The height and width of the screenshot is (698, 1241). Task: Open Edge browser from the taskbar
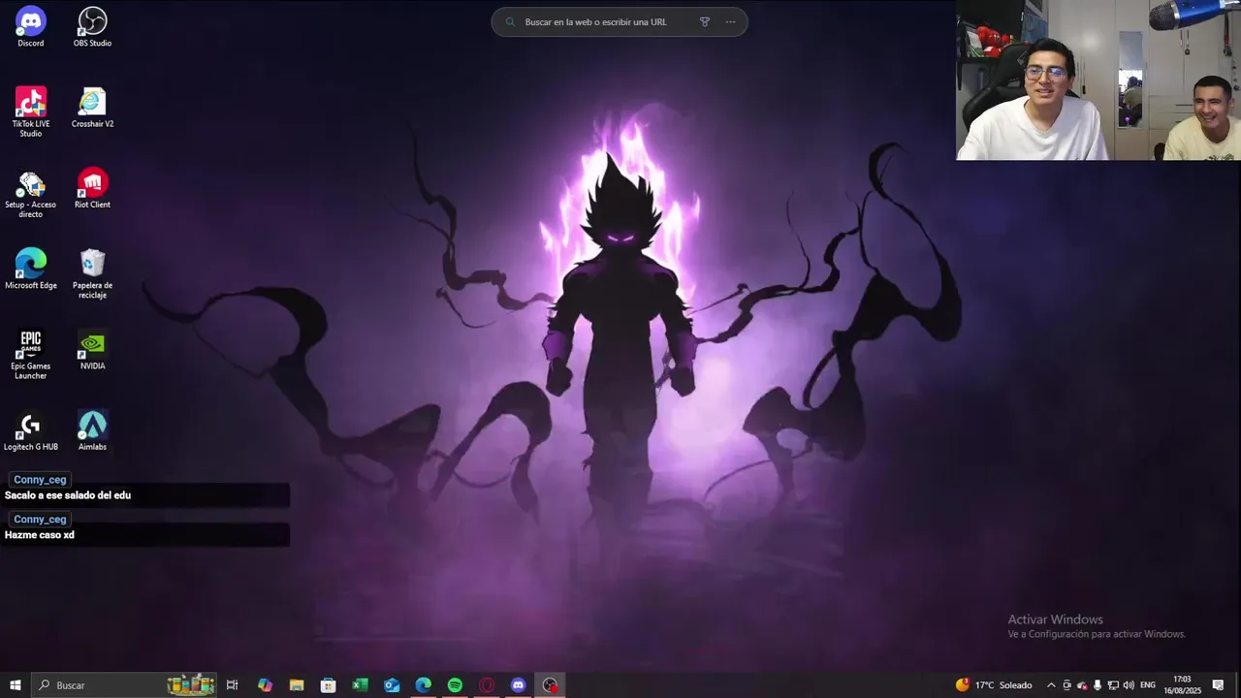(424, 685)
